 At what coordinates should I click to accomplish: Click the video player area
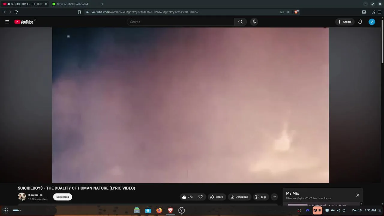(190, 105)
